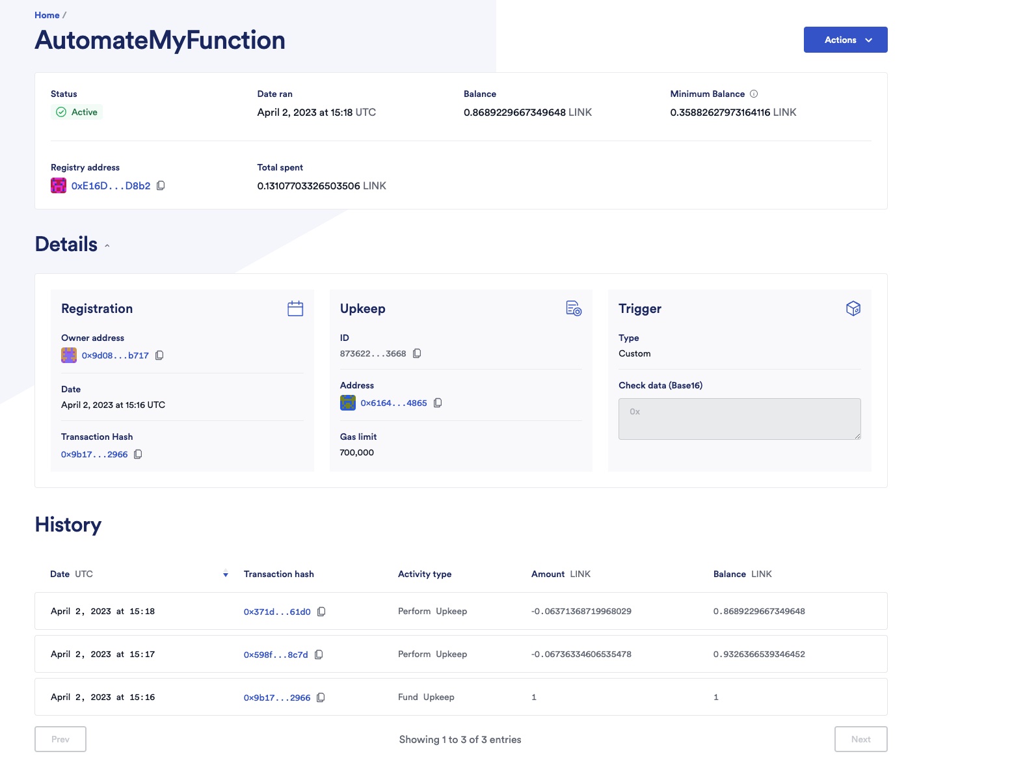Open registry address 0xE16D...D8b2 link
The width and height of the screenshot is (1012, 784).
point(111,185)
